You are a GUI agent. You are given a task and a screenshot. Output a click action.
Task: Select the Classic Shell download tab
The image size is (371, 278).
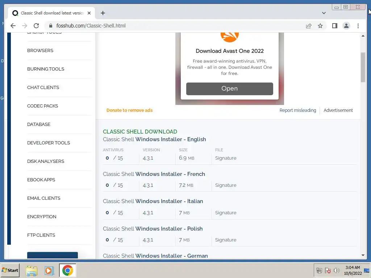pyautogui.click(x=51, y=13)
